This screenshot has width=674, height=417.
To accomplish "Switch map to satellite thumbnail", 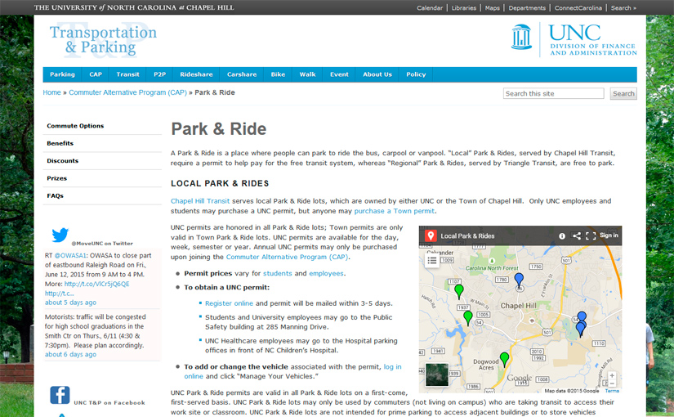I will [x=437, y=374].
